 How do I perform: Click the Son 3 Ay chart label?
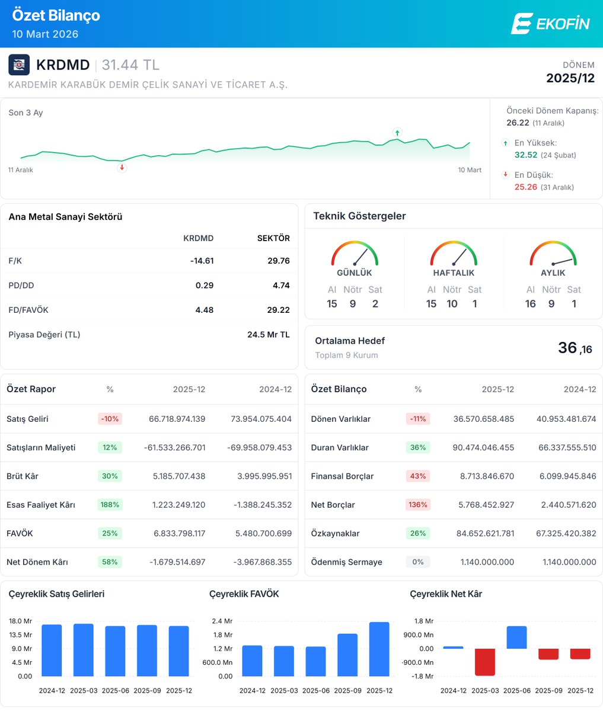coord(25,113)
